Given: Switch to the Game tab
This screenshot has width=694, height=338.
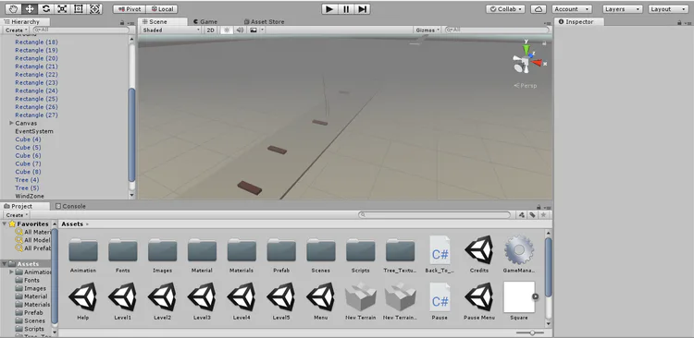Looking at the screenshot, I should (205, 21).
